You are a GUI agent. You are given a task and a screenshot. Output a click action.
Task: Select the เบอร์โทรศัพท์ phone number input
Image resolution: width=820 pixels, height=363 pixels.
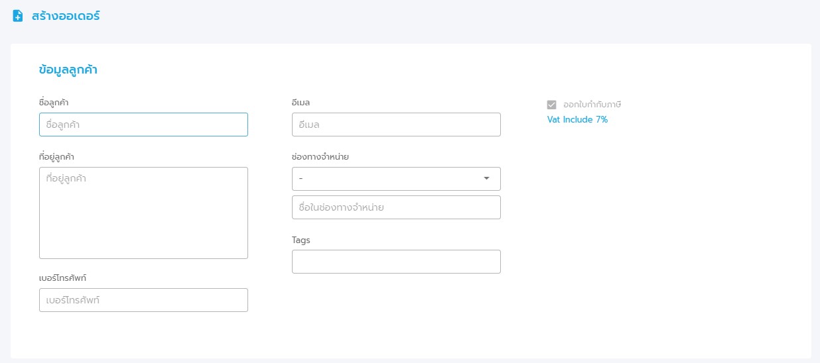143,300
